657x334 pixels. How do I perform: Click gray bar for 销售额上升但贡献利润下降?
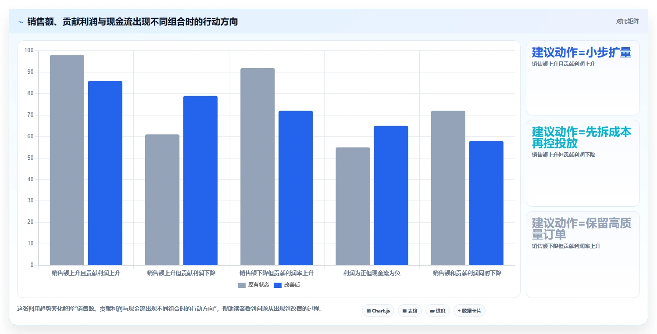coord(162,200)
